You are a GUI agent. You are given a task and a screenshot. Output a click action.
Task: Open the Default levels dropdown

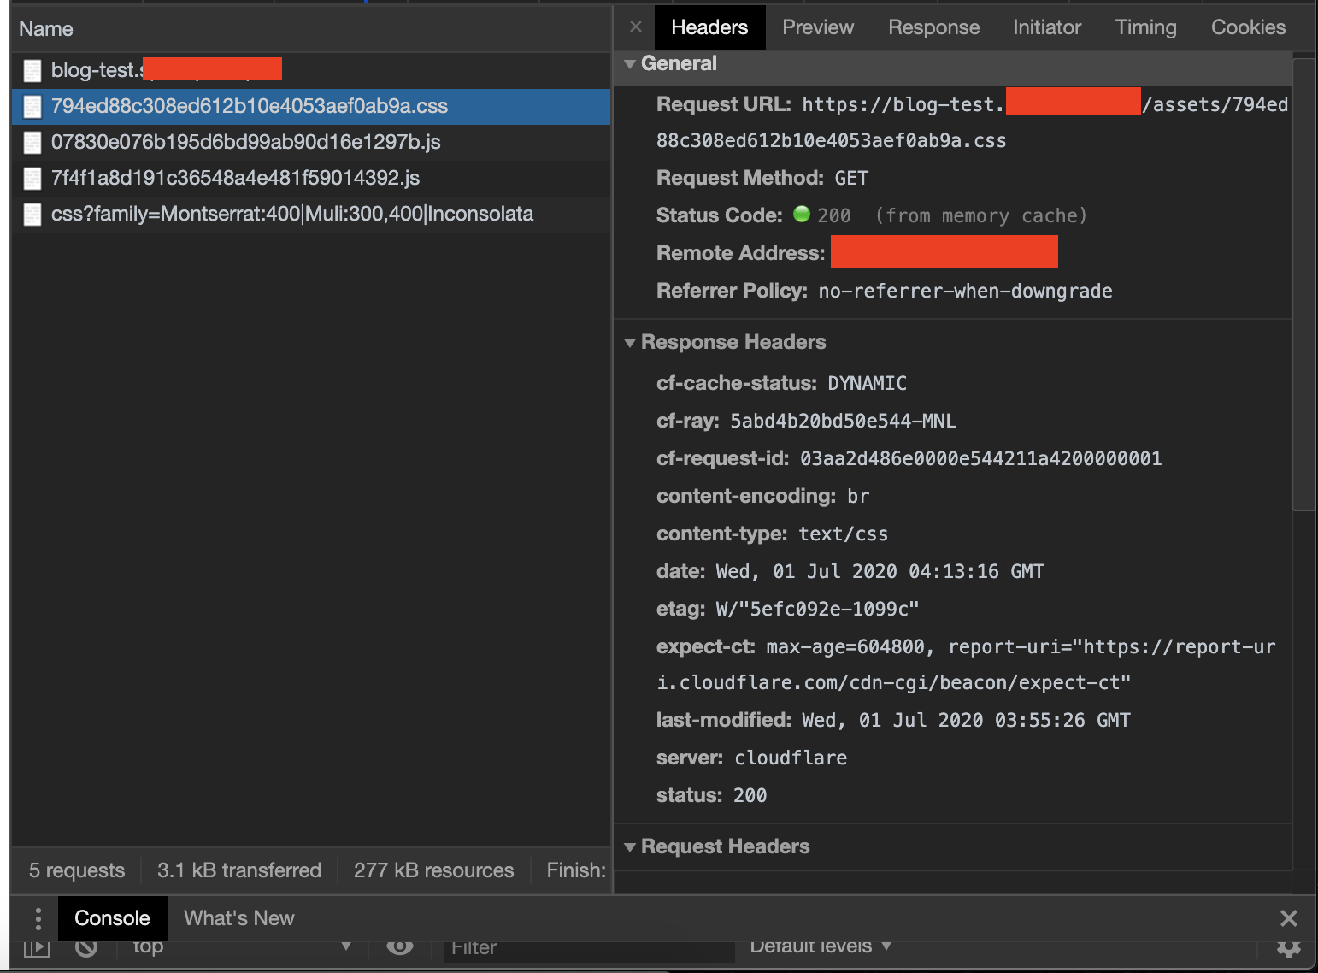click(x=819, y=946)
